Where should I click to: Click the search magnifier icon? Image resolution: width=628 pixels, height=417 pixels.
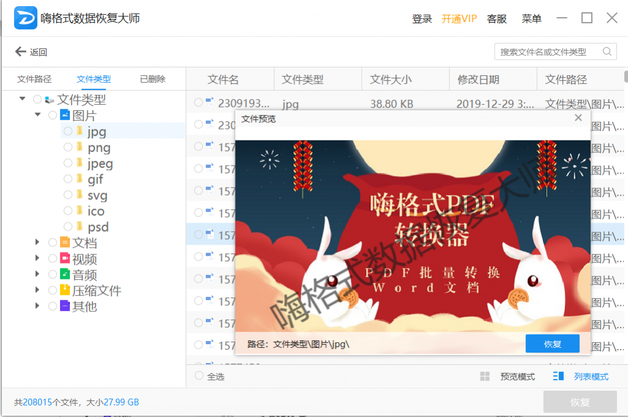tap(607, 52)
